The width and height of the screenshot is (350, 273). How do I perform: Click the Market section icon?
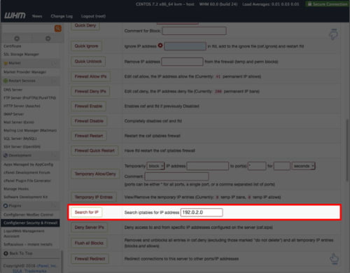pos(6,63)
